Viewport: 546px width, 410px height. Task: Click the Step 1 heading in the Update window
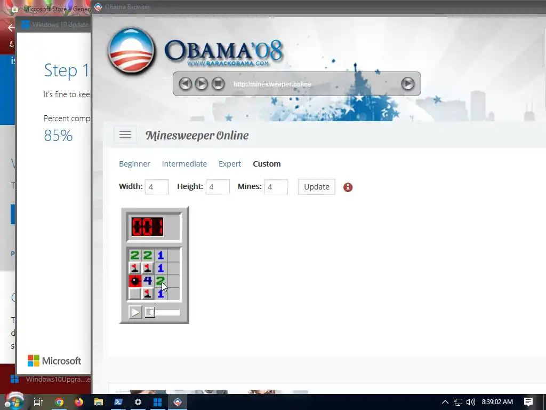coord(66,70)
